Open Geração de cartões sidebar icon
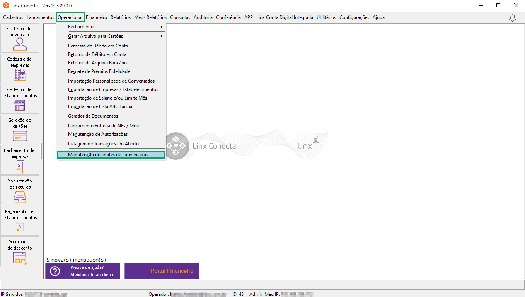The height and width of the screenshot is (297, 525). point(20,129)
